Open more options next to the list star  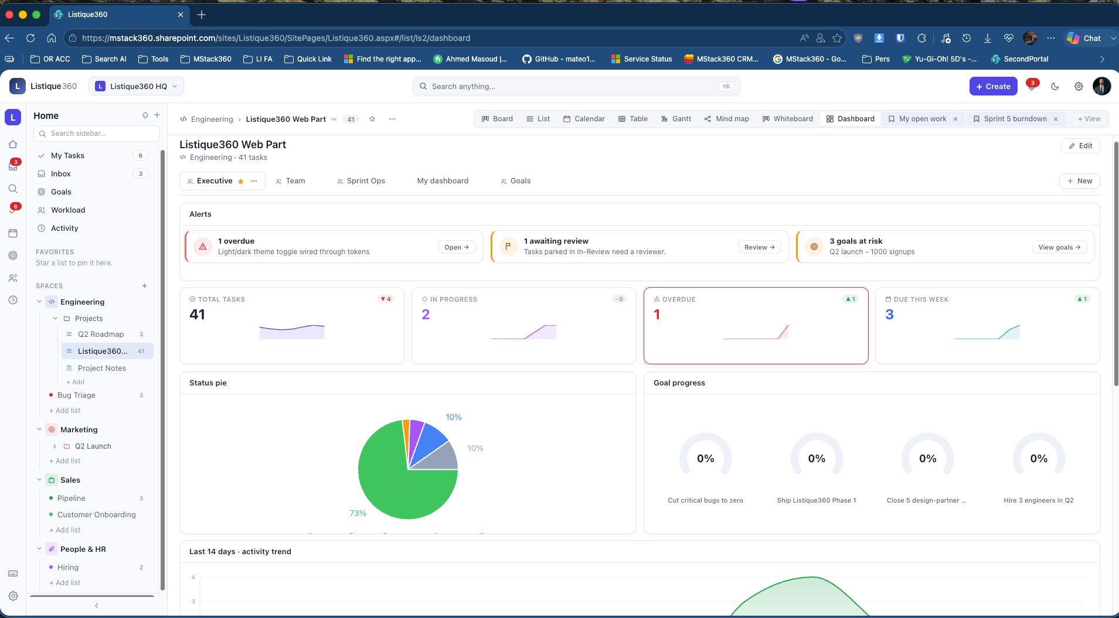coord(392,119)
